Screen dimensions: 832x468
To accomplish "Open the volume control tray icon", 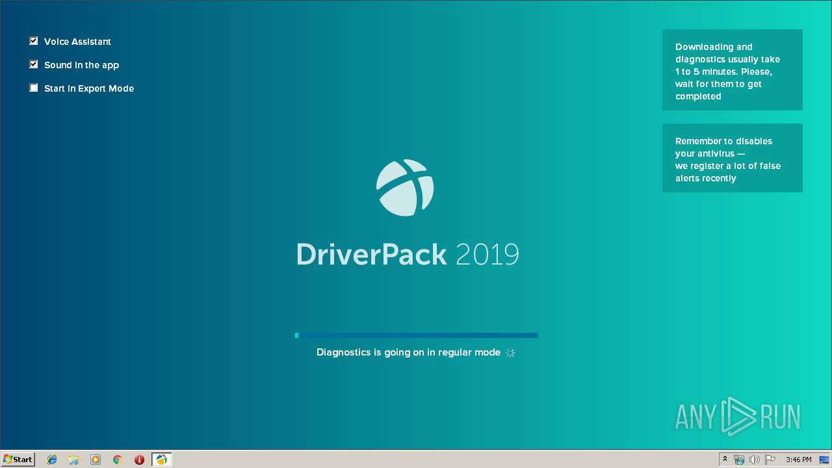I will (x=755, y=460).
